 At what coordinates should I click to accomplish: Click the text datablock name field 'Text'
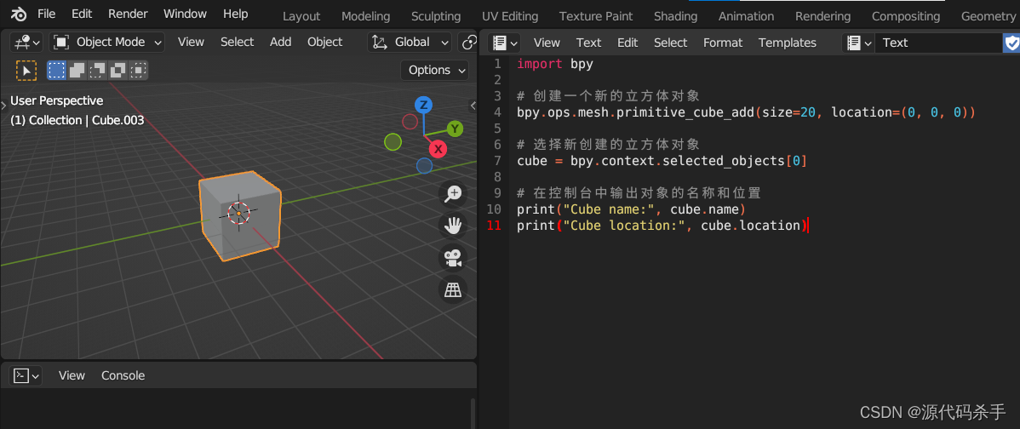(x=938, y=43)
